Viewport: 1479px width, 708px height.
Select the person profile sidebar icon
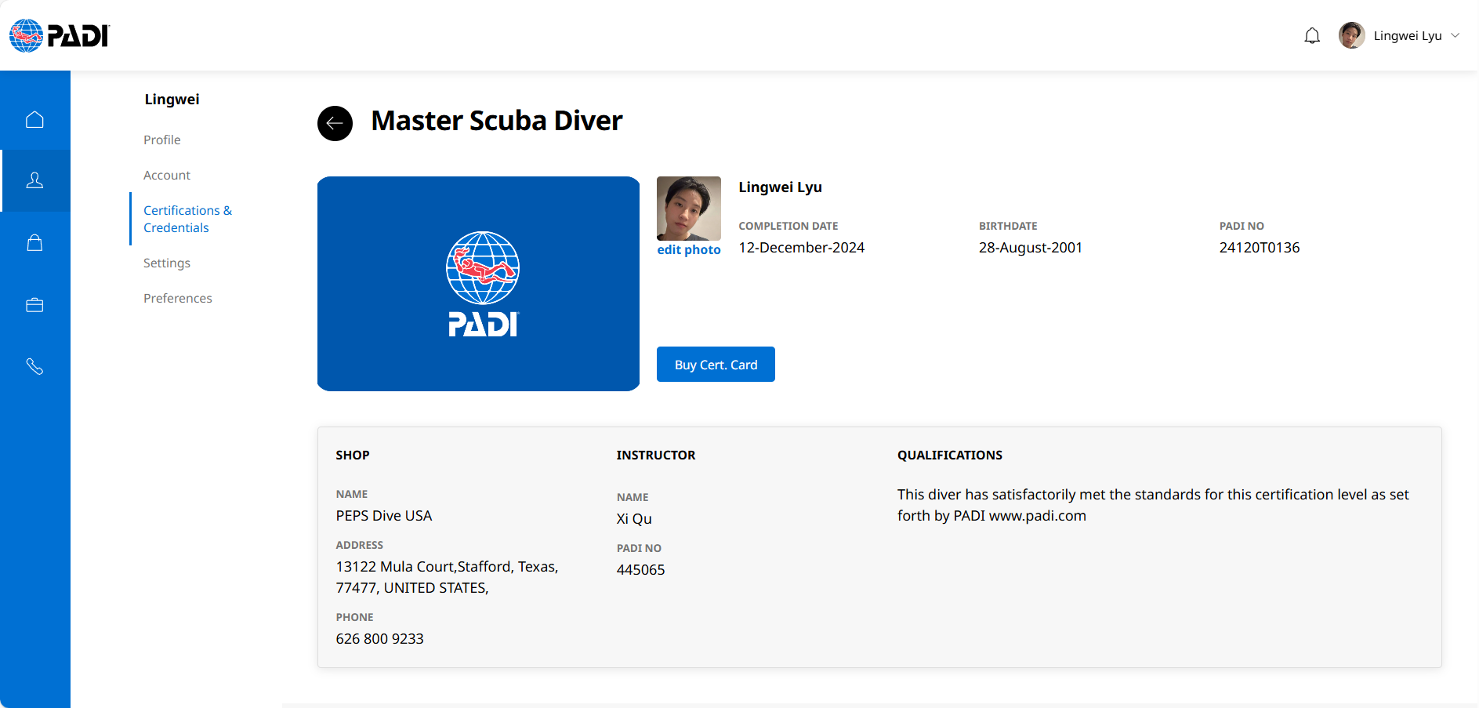pyautogui.click(x=34, y=180)
